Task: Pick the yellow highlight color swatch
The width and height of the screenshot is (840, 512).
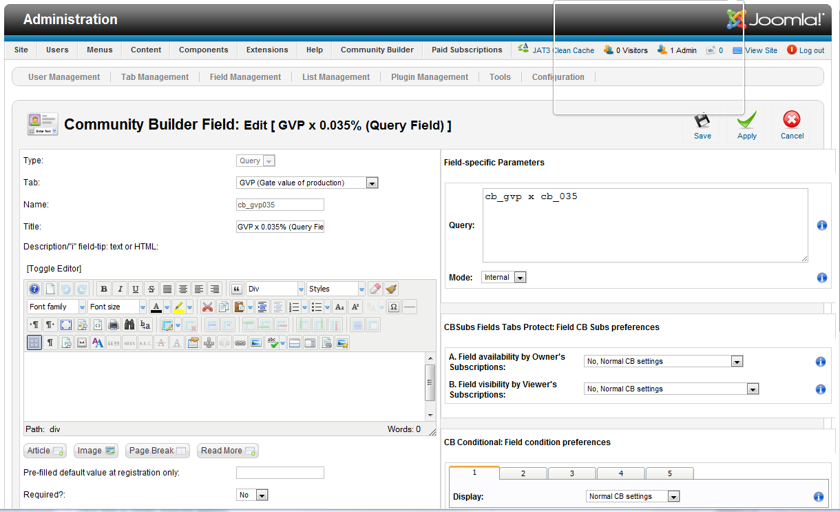Action: pos(178,307)
